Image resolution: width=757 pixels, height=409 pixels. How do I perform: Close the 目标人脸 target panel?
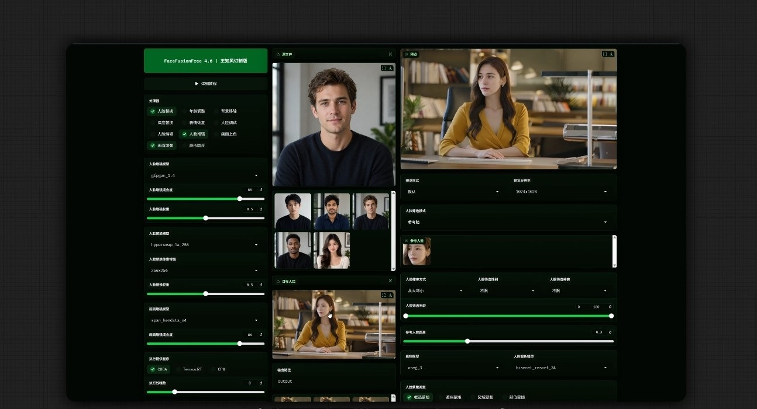point(390,281)
